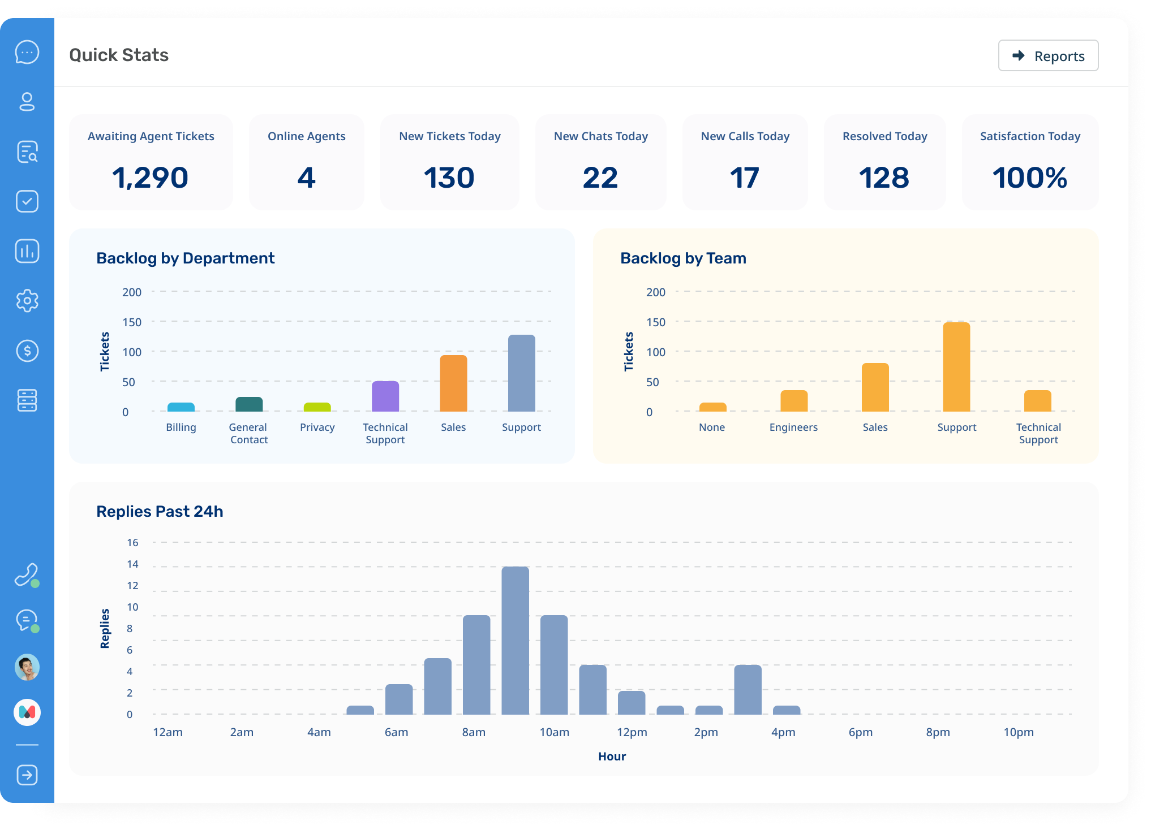Open the Satisfaction Today stat card

[1030, 162]
